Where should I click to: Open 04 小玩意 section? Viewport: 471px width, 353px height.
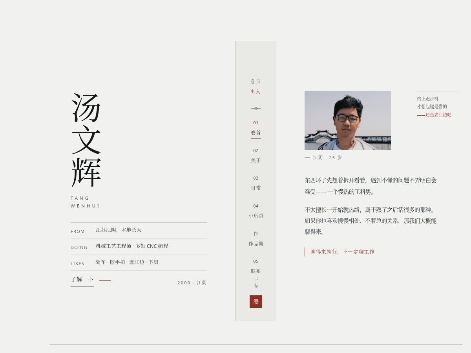click(x=256, y=211)
